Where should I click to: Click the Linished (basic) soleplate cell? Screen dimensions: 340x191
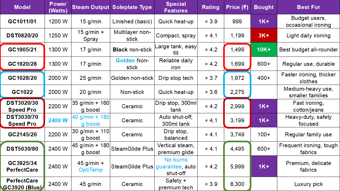[132, 21]
